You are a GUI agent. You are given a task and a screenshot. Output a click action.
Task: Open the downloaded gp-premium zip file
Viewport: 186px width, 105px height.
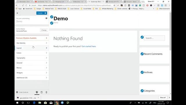(26, 98)
